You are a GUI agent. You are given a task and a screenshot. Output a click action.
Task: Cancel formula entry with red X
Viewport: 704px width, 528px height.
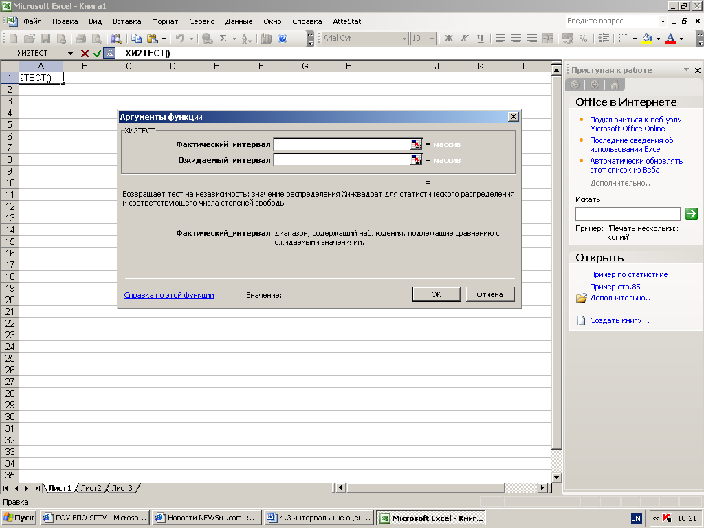(x=85, y=54)
